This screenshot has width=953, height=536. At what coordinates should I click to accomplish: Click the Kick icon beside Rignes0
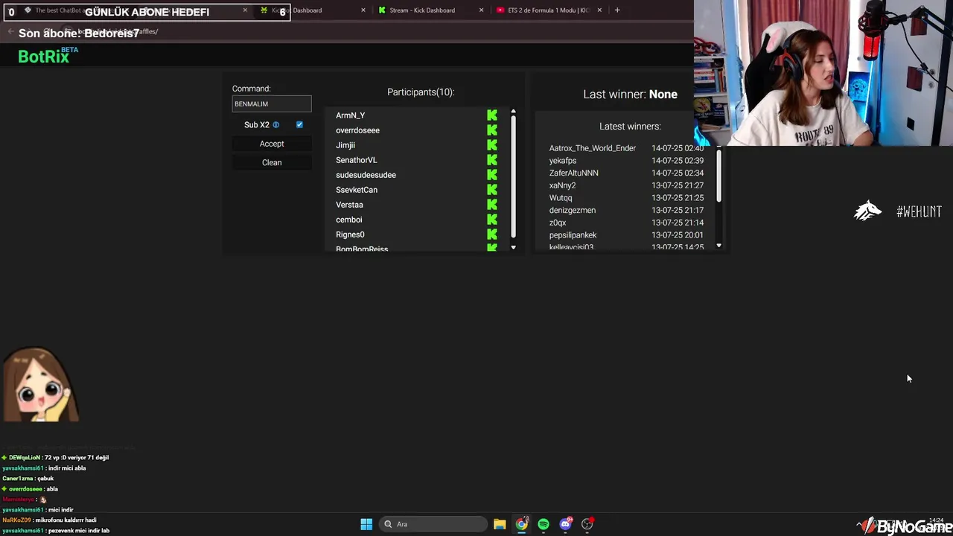(x=492, y=234)
